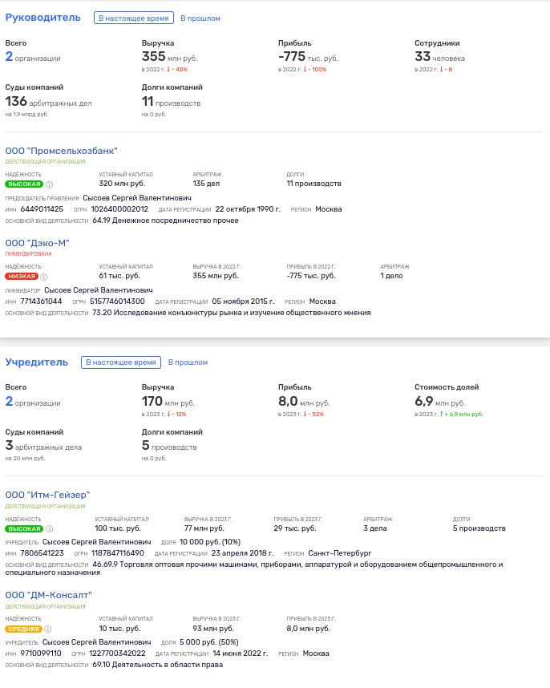550x688 pixels.
Task: Click ОГРН 5157746014300 value
Action: [x=117, y=302]
